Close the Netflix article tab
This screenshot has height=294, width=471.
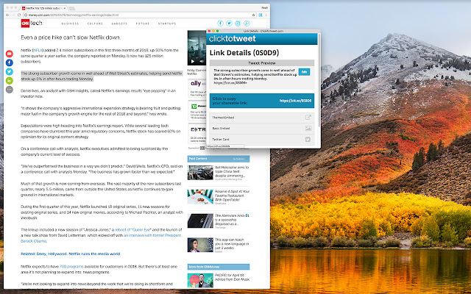click(65, 8)
